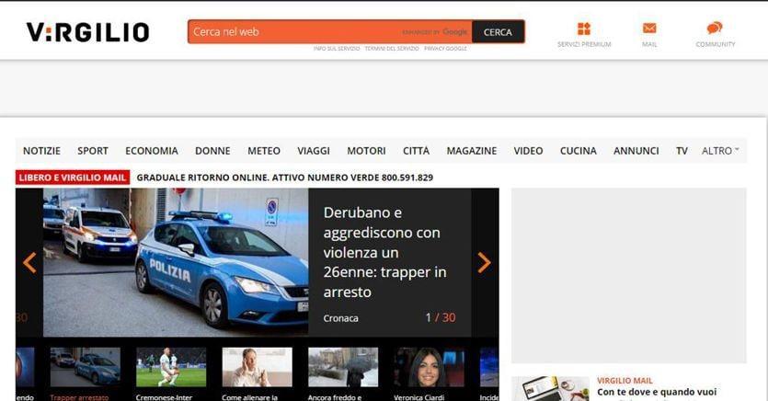Viewport: 768px width, 401px height.
Task: Open the MOTORI menu item
Action: [x=366, y=151]
